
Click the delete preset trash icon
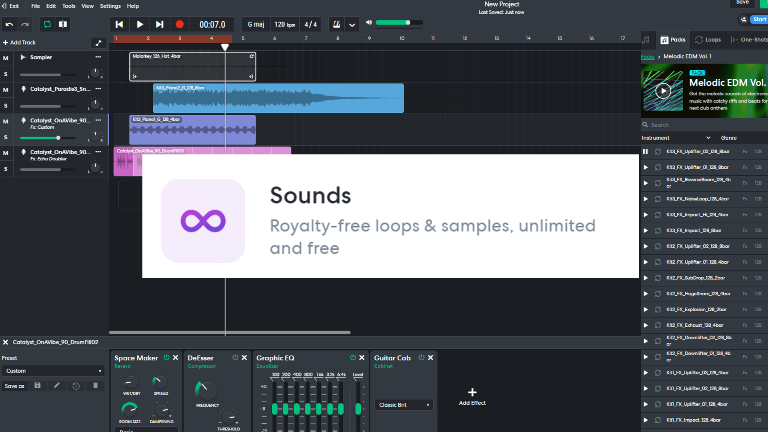point(95,386)
